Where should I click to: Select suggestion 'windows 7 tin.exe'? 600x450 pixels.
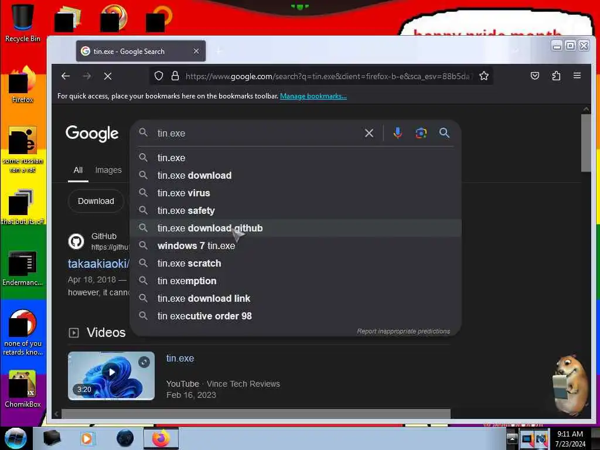pyautogui.click(x=295, y=246)
